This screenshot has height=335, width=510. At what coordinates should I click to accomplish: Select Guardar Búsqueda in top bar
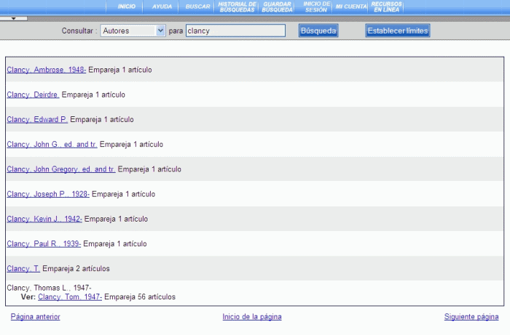coord(277,7)
